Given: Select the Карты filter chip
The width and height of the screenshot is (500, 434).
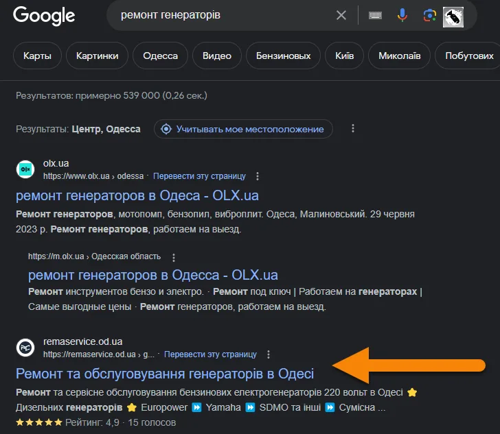Looking at the screenshot, I should [x=37, y=56].
